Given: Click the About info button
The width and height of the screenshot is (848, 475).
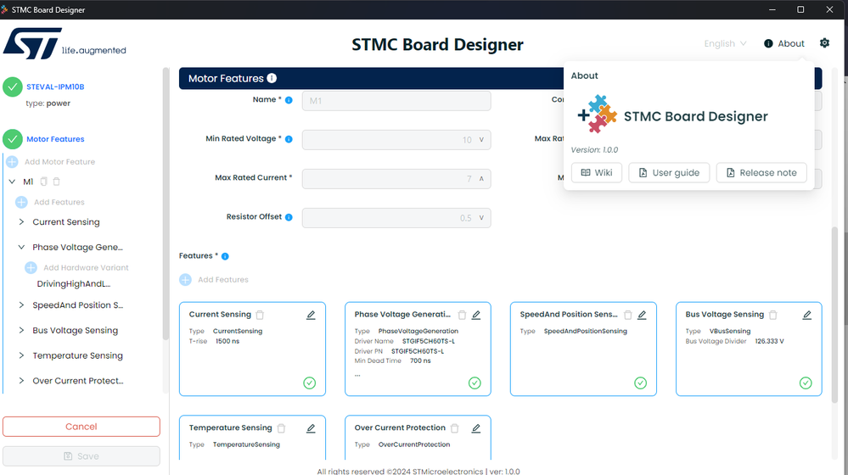Looking at the screenshot, I should pyautogui.click(x=784, y=43).
